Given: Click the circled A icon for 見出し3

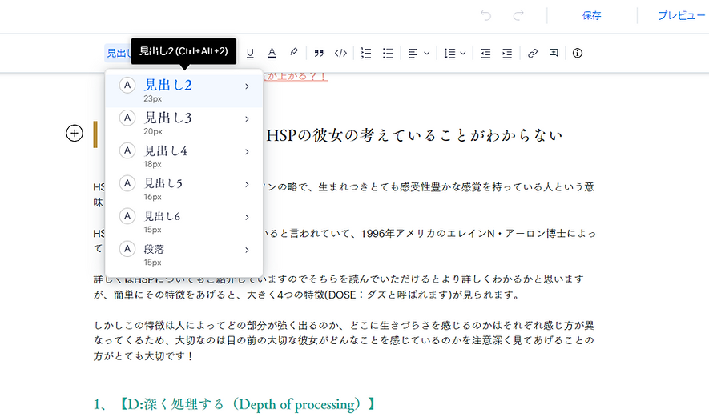Looking at the screenshot, I should [x=127, y=118].
